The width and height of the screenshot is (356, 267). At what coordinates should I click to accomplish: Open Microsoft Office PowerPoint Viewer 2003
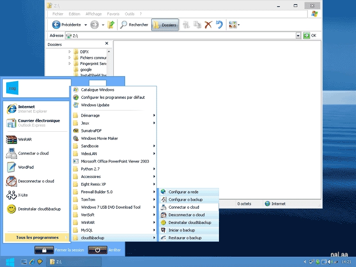click(x=114, y=161)
